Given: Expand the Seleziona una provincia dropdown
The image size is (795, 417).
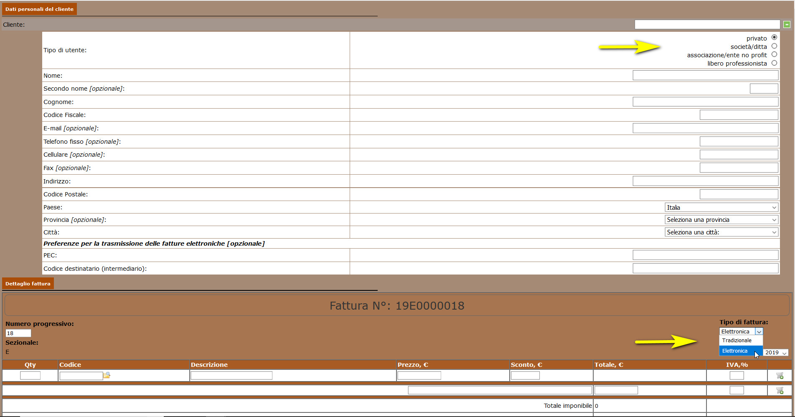Looking at the screenshot, I should (721, 220).
